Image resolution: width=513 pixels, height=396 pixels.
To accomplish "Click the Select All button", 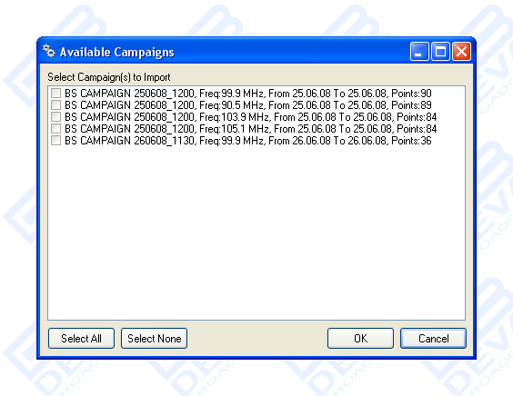I will (x=81, y=339).
